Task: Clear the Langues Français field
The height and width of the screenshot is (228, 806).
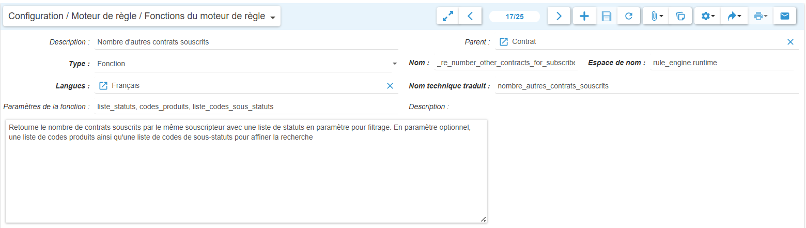Action: [390, 86]
